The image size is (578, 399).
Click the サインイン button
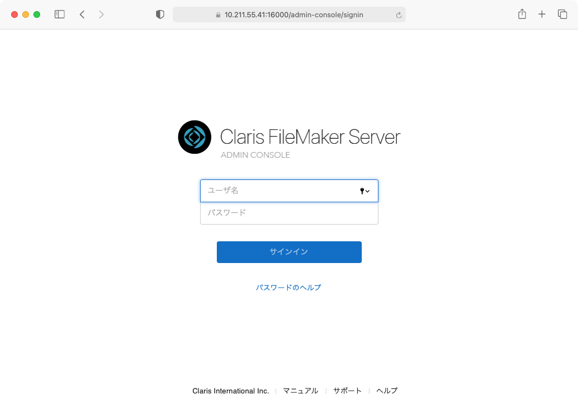289,252
